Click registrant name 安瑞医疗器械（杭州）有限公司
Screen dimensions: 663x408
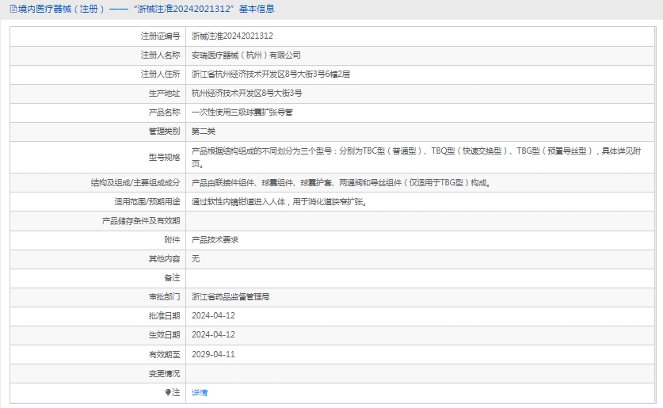246,55
